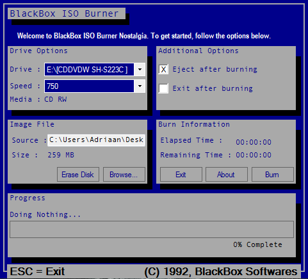Open the Drive dropdown arrow
The width and height of the screenshot is (308, 279).
140,69
